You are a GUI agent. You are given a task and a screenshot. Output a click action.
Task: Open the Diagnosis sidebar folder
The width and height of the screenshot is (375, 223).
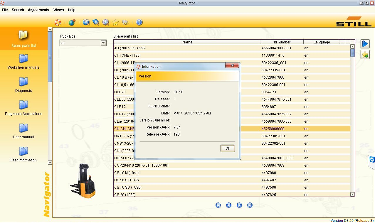tap(23, 85)
